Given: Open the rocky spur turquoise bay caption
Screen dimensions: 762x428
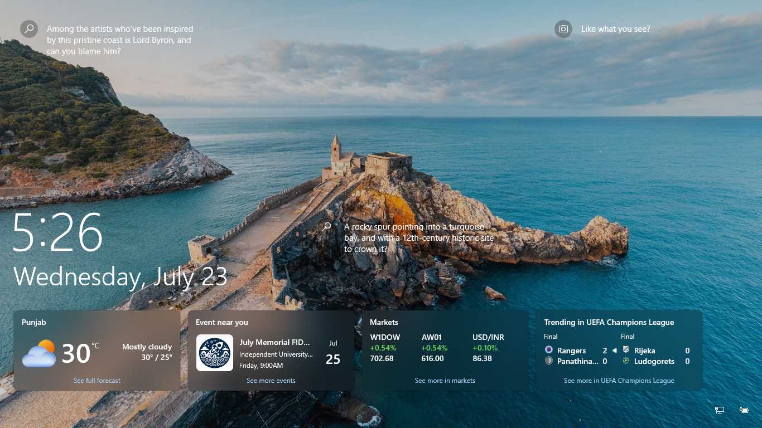Looking at the screenshot, I should (419, 238).
